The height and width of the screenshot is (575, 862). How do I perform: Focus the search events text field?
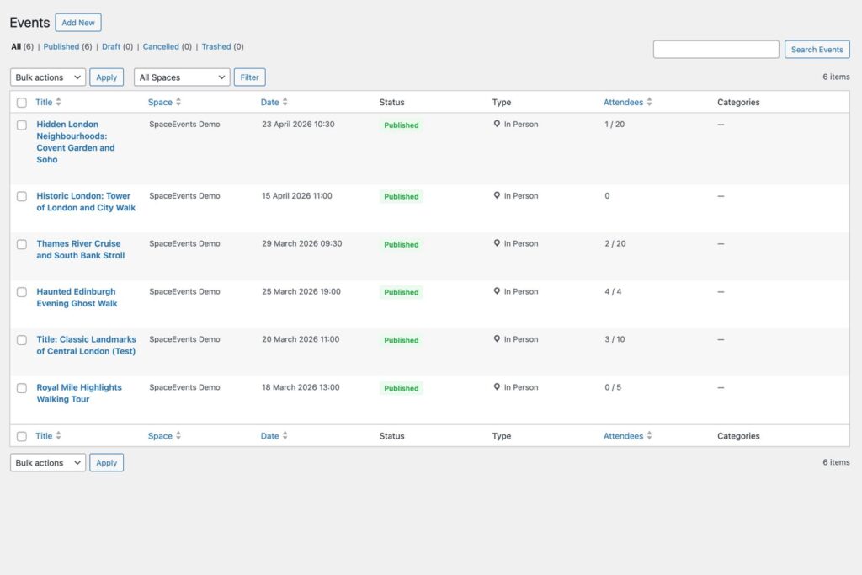coord(716,50)
